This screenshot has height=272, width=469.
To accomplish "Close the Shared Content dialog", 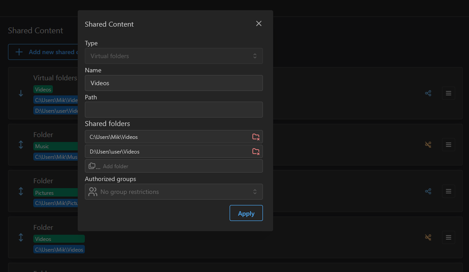I will pos(259,24).
